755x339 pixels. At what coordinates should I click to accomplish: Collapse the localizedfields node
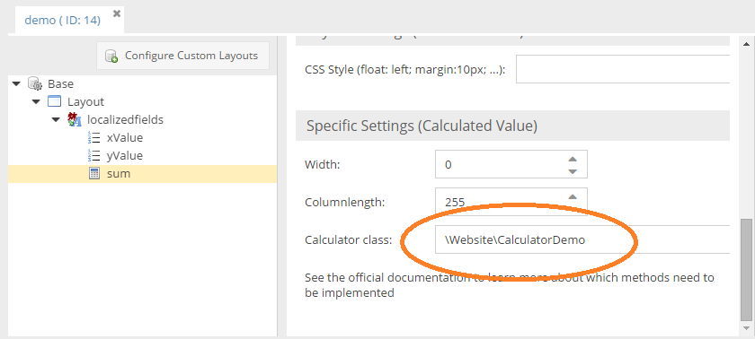click(x=56, y=119)
